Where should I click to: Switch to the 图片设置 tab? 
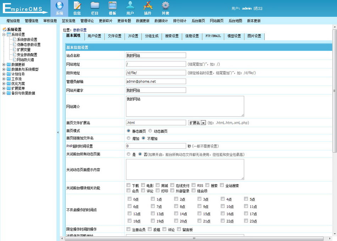[x=254, y=36]
